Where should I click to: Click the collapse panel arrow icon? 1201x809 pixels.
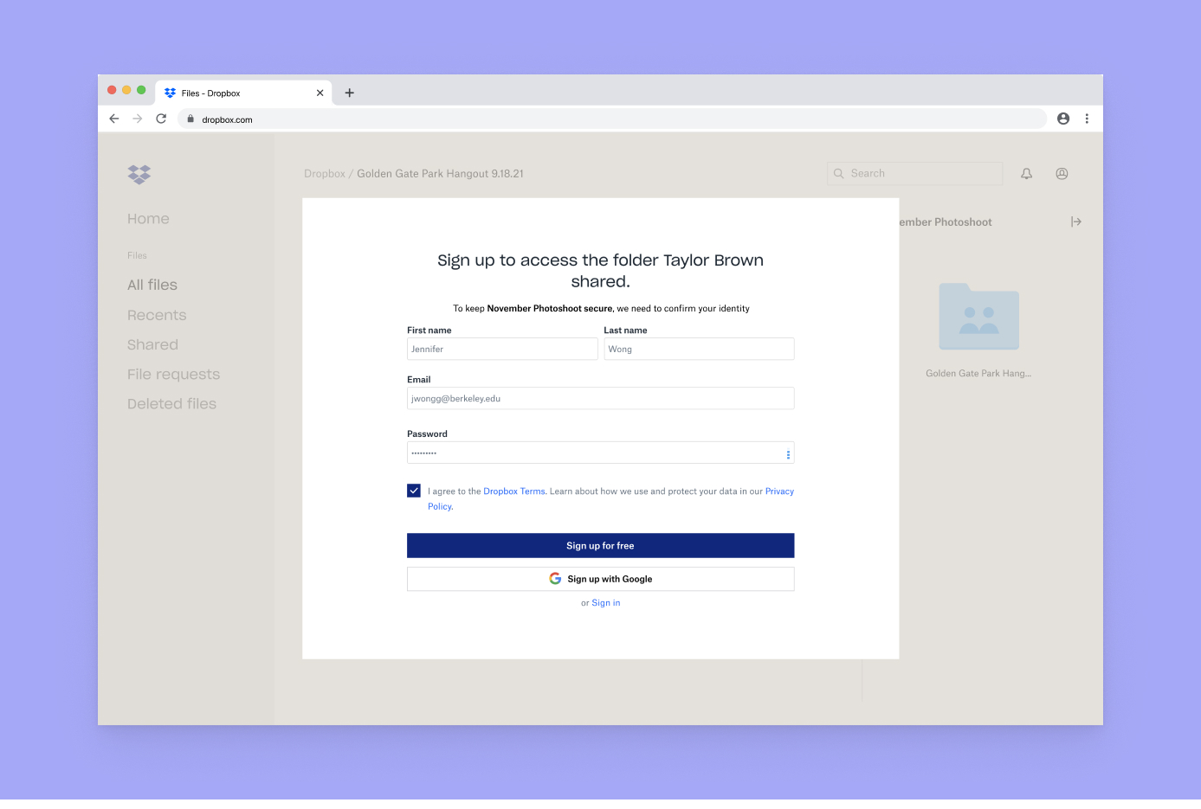coord(1076,222)
